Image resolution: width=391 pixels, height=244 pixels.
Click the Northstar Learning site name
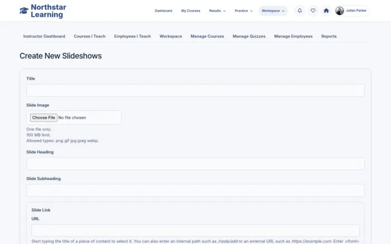click(x=49, y=11)
